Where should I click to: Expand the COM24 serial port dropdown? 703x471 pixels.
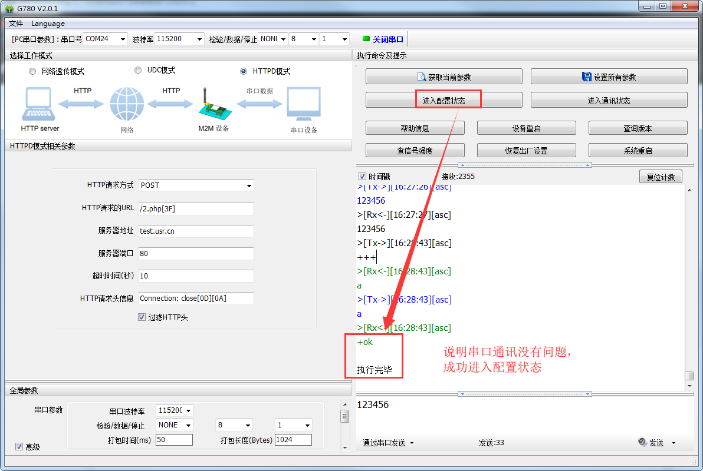coord(123,39)
